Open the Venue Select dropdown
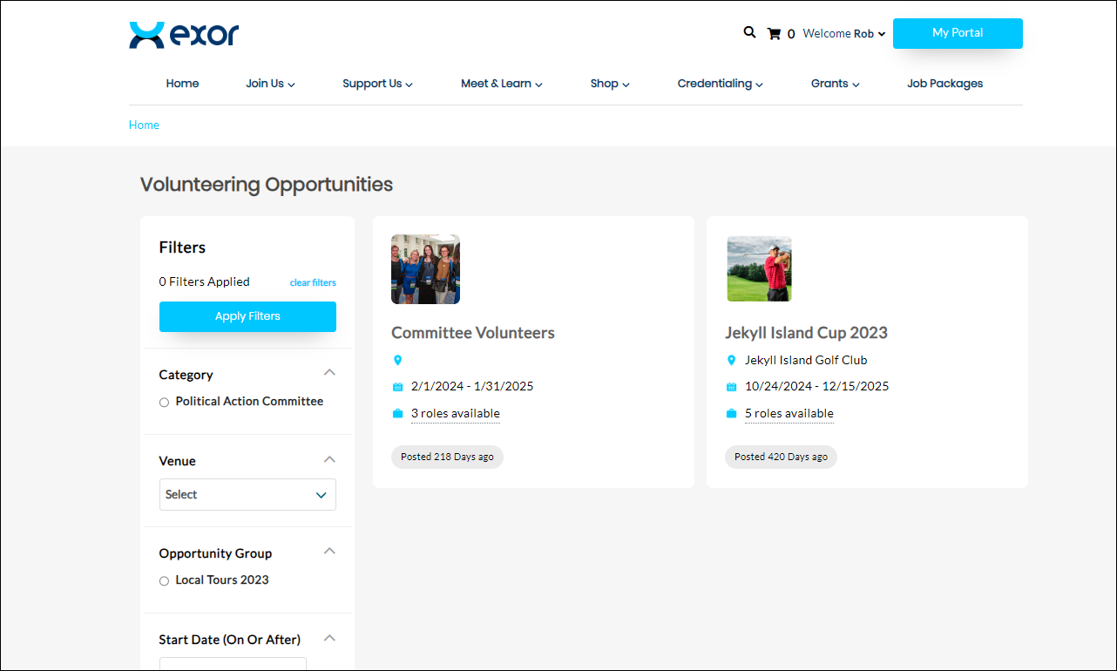 pyautogui.click(x=247, y=494)
